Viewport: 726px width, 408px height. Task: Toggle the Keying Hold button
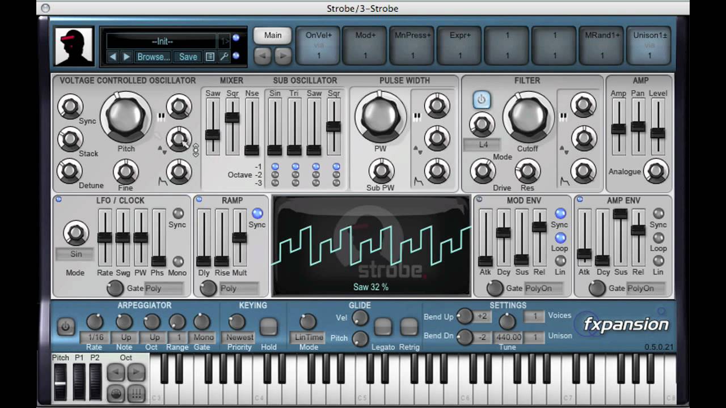click(269, 327)
